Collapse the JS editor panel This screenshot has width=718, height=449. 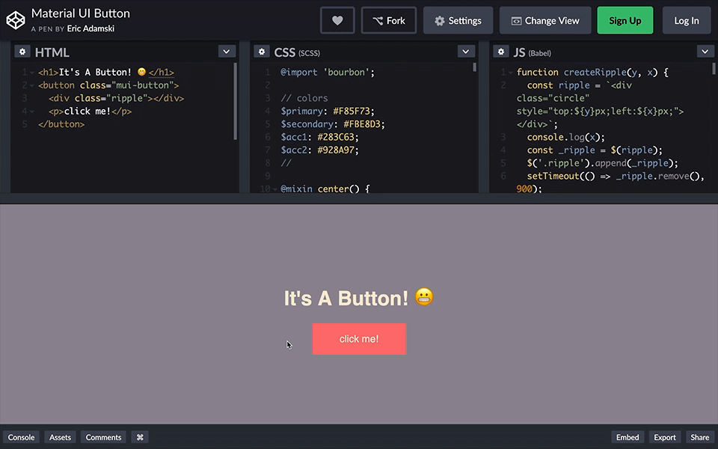[x=705, y=52]
